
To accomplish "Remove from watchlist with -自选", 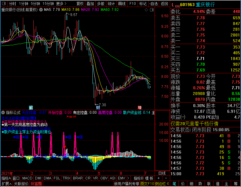I will click(x=154, y=4).
